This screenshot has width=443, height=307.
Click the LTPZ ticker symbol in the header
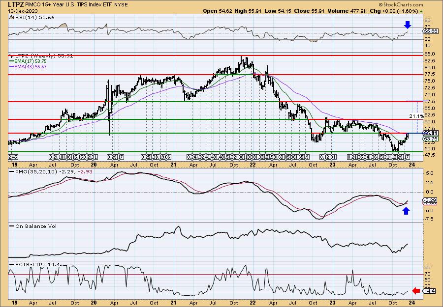click(15, 4)
